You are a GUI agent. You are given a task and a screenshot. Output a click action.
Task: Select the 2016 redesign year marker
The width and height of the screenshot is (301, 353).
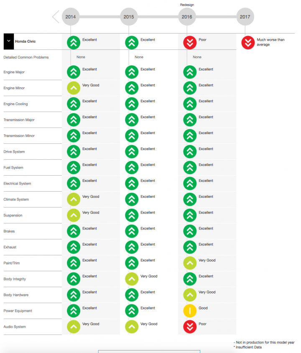[x=187, y=17]
